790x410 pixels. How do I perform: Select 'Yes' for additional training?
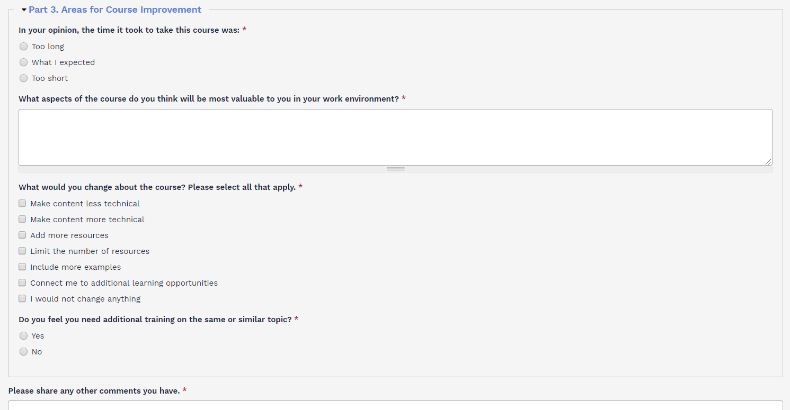(23, 336)
